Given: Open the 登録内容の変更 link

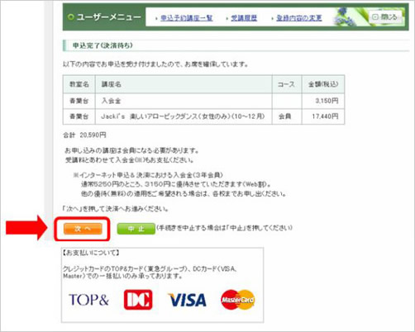Looking at the screenshot, I should pos(299,18).
